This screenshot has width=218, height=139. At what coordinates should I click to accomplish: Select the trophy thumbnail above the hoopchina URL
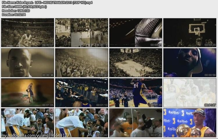click(28, 123)
